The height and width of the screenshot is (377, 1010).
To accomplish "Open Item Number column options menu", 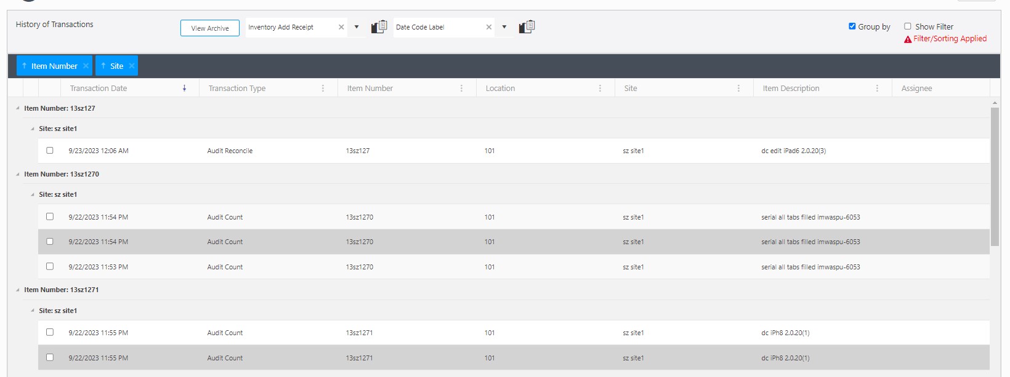I will 461,89.
